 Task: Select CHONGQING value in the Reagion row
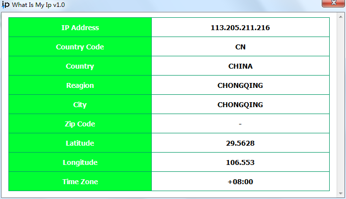tap(240, 85)
